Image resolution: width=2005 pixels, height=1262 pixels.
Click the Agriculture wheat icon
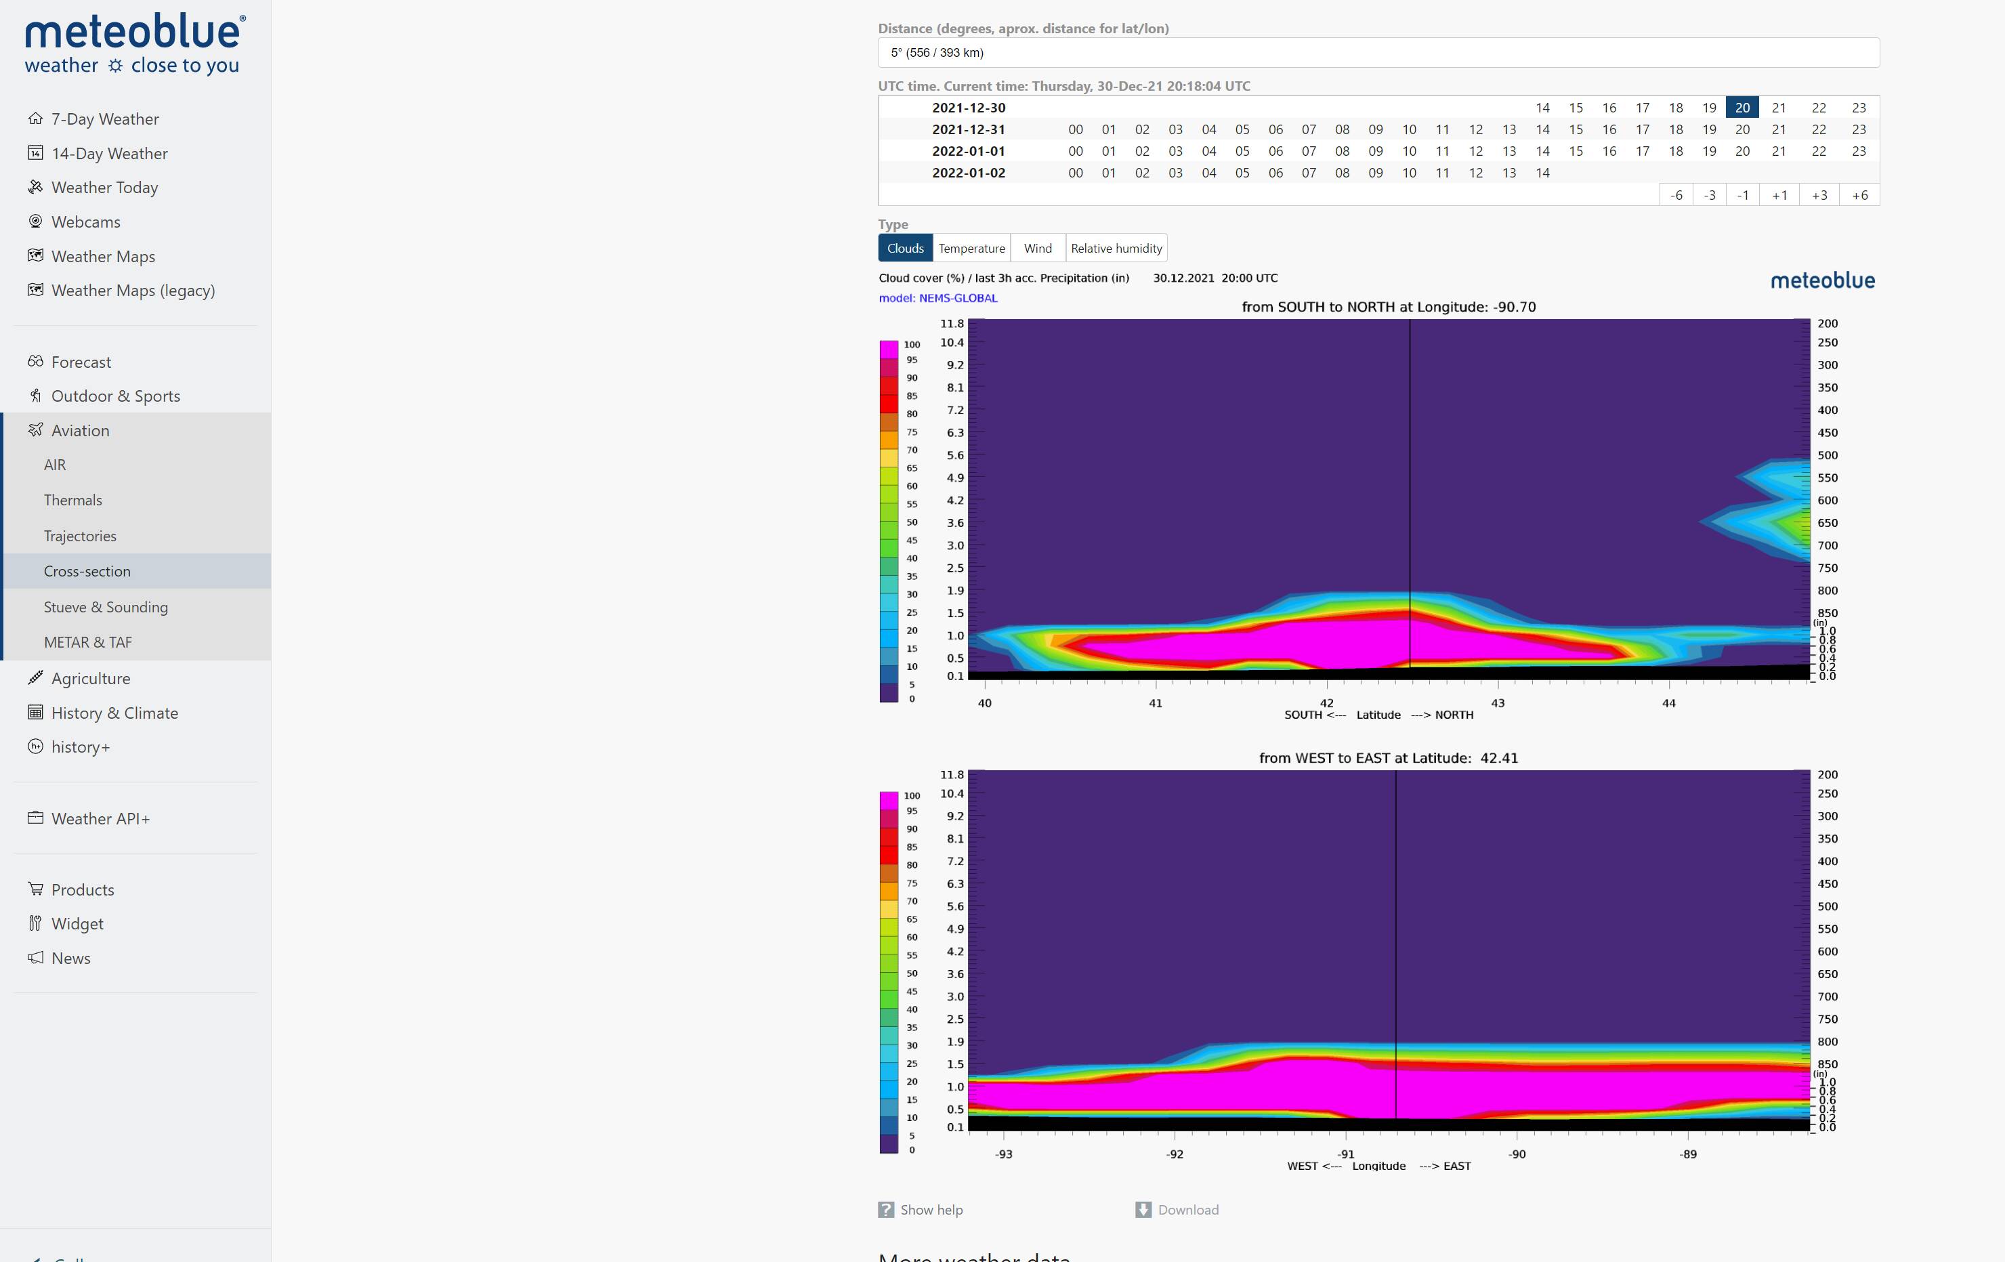pyautogui.click(x=35, y=677)
